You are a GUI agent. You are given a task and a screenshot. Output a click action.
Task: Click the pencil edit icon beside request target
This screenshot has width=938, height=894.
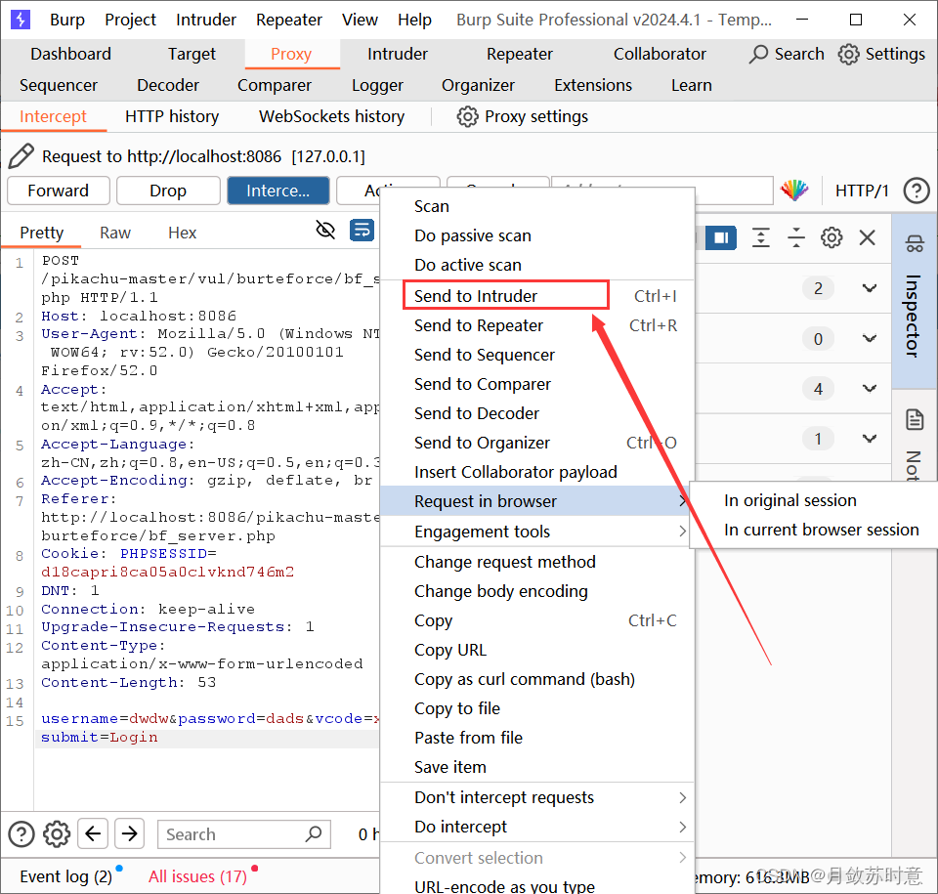[x=21, y=156]
